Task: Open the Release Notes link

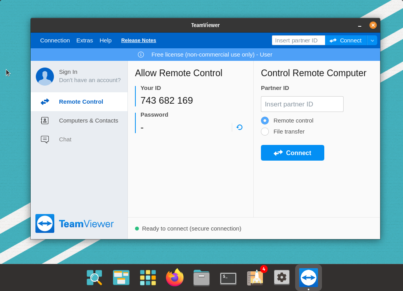Action: coord(139,40)
